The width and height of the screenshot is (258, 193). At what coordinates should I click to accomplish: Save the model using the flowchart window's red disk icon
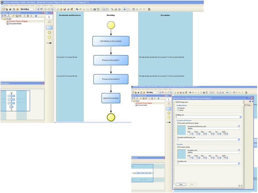tap(64, 9)
